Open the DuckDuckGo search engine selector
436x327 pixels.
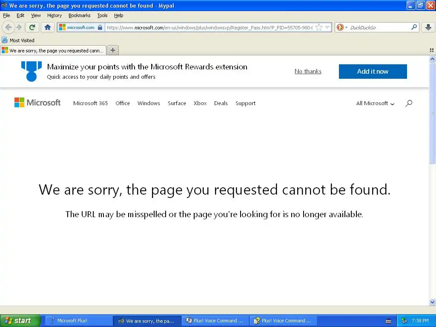tap(342, 27)
